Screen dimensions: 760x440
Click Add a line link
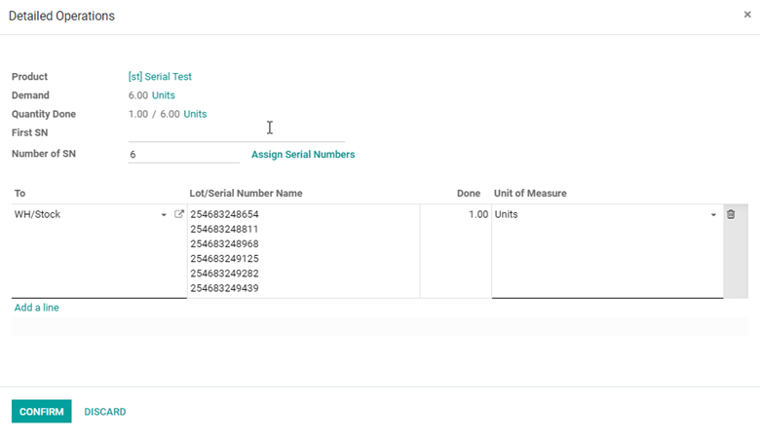pyautogui.click(x=36, y=308)
